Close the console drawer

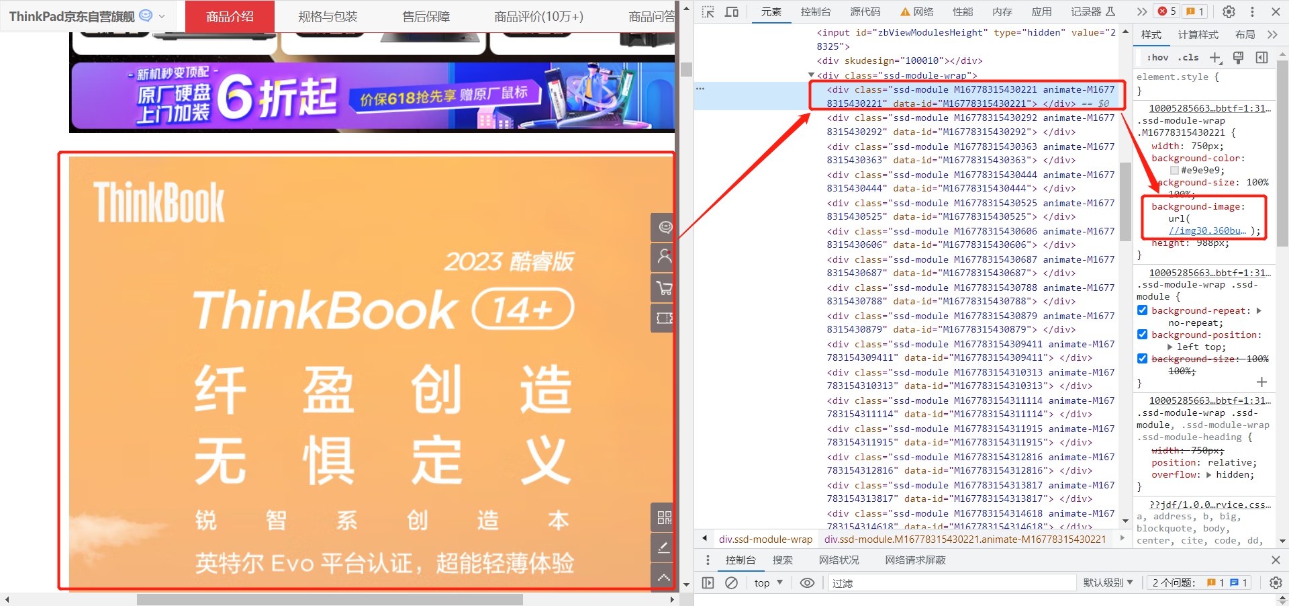click(1276, 560)
